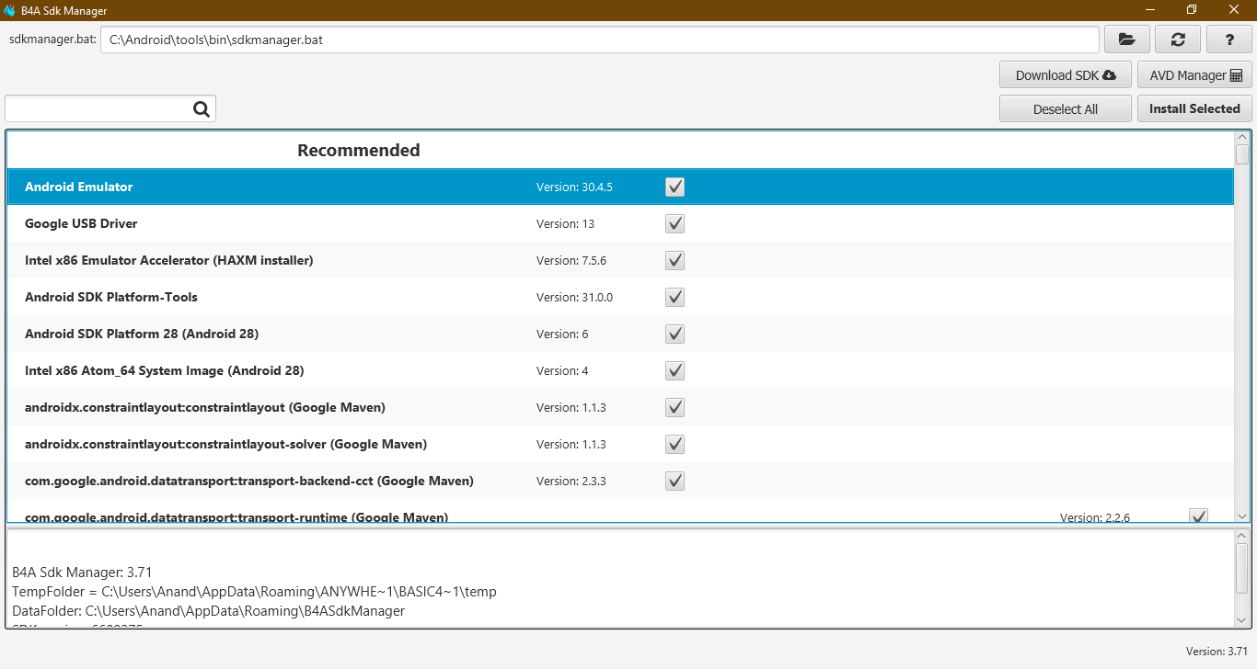1257x669 pixels.
Task: Click the DataFolder log line
Action: click(208, 610)
